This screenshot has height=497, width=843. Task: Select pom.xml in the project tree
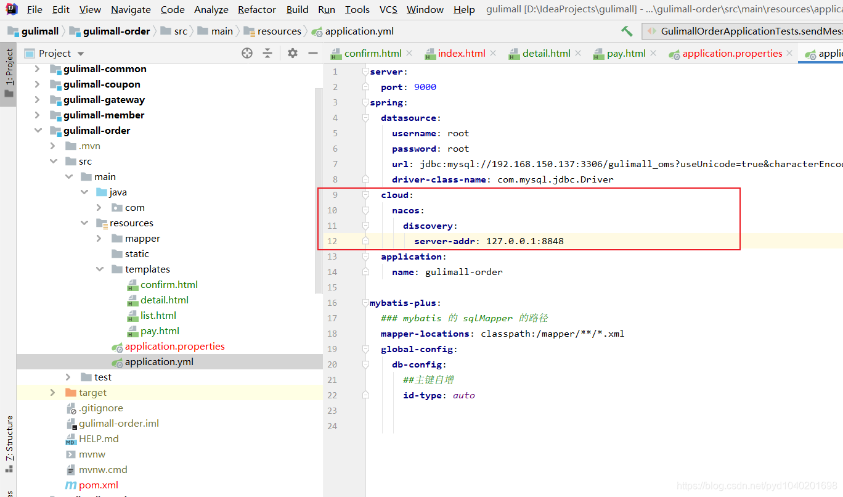pyautogui.click(x=99, y=485)
